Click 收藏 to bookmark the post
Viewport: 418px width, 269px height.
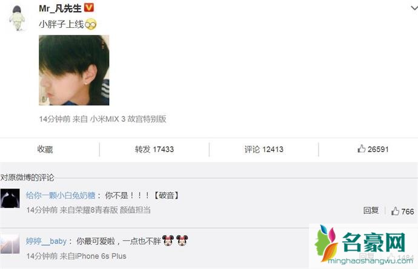[45, 149]
